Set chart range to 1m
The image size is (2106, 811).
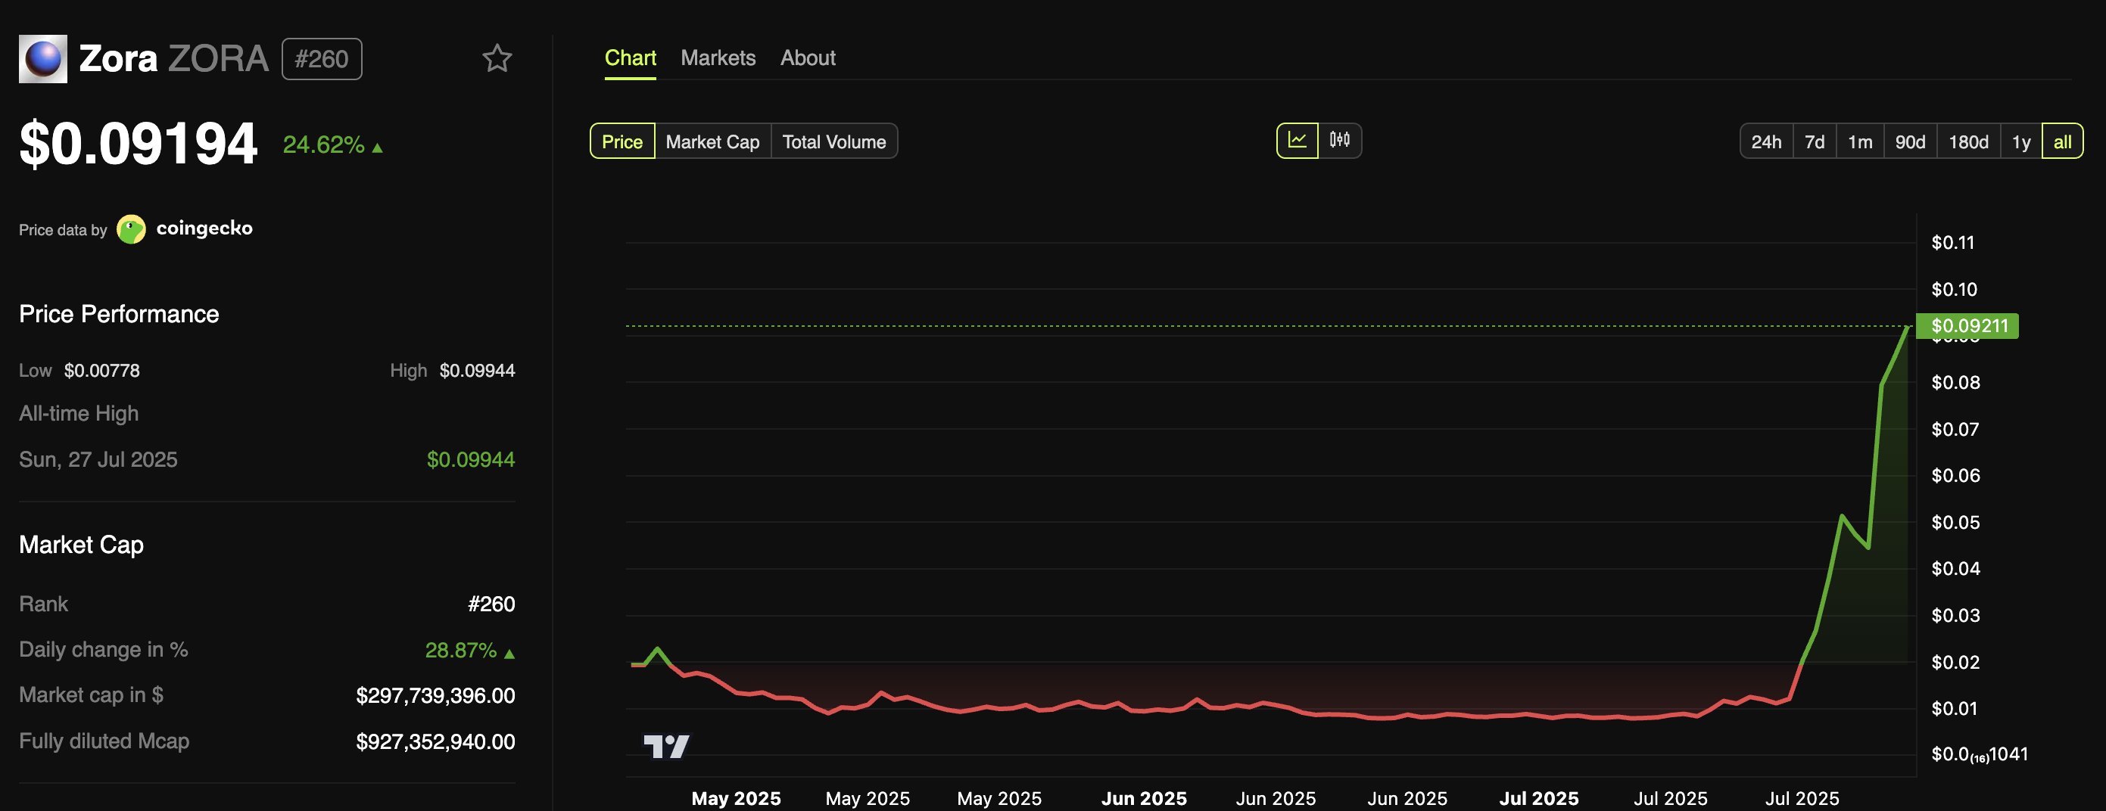click(x=1860, y=141)
